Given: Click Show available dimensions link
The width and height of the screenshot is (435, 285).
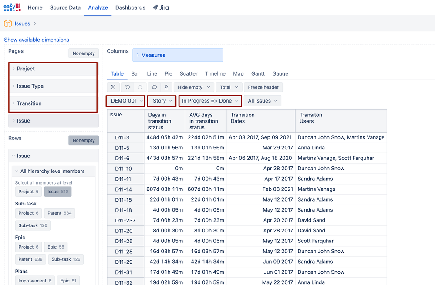Looking at the screenshot, I should tap(37, 40).
